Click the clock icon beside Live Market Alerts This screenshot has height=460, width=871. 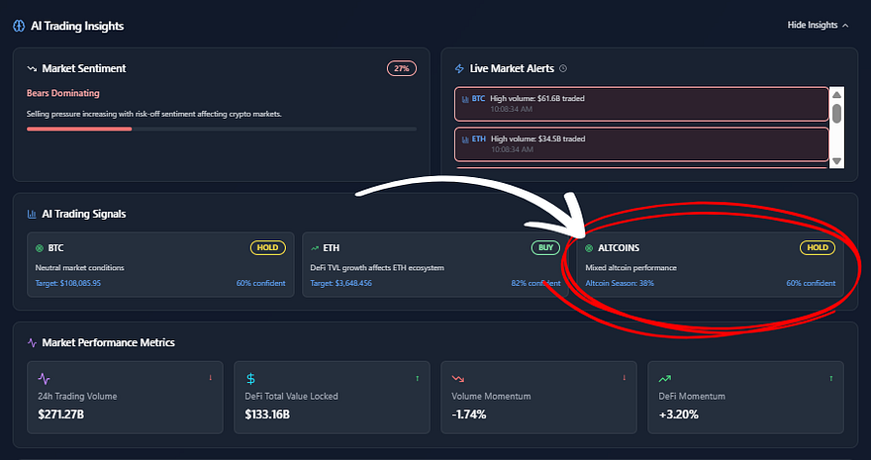(563, 68)
